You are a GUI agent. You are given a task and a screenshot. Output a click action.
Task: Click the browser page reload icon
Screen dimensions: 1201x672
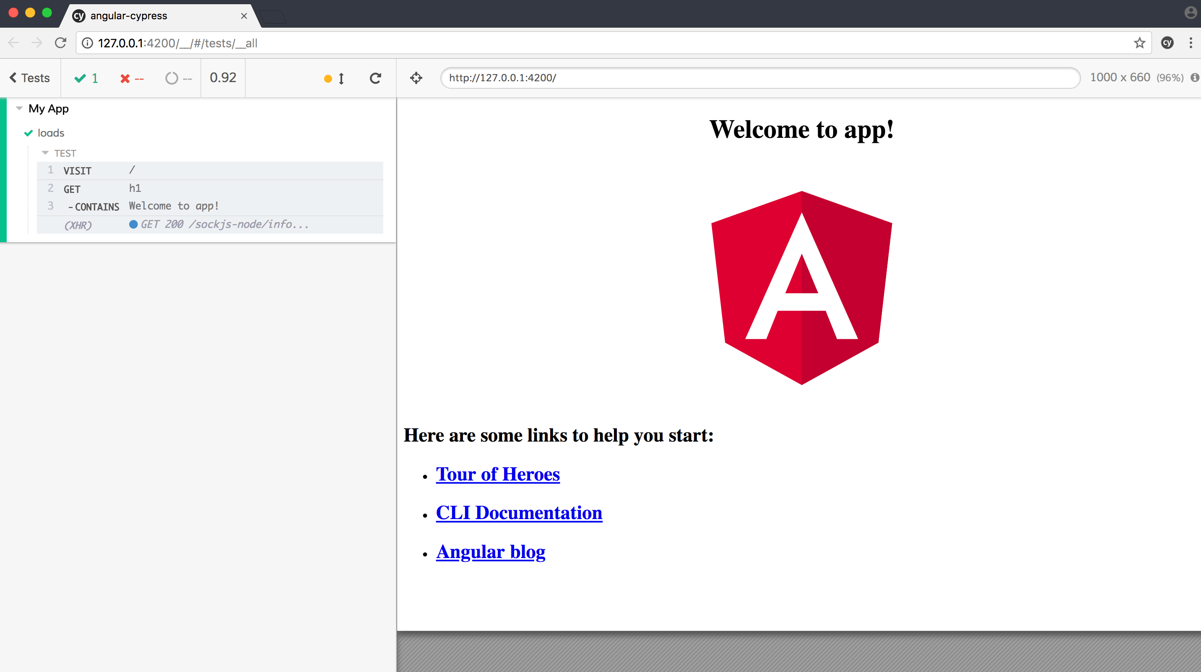coord(61,42)
